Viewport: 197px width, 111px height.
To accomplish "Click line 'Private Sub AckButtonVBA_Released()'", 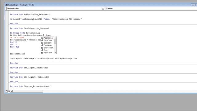I will [x=30, y=14].
